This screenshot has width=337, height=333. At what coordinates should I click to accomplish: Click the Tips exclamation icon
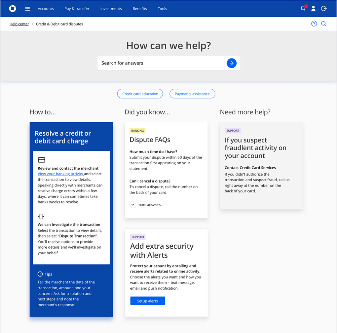[40, 274]
